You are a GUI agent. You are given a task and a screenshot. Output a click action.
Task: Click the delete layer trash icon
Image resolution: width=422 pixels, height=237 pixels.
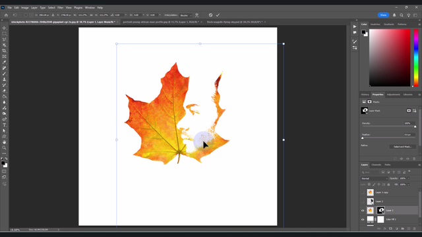414,228
